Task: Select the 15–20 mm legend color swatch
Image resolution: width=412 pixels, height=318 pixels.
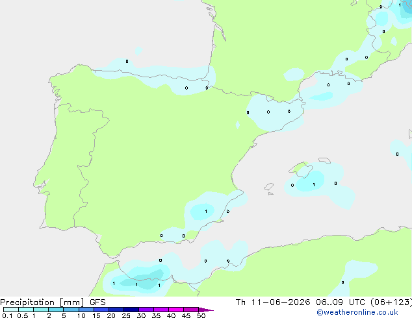Action: (101, 310)
